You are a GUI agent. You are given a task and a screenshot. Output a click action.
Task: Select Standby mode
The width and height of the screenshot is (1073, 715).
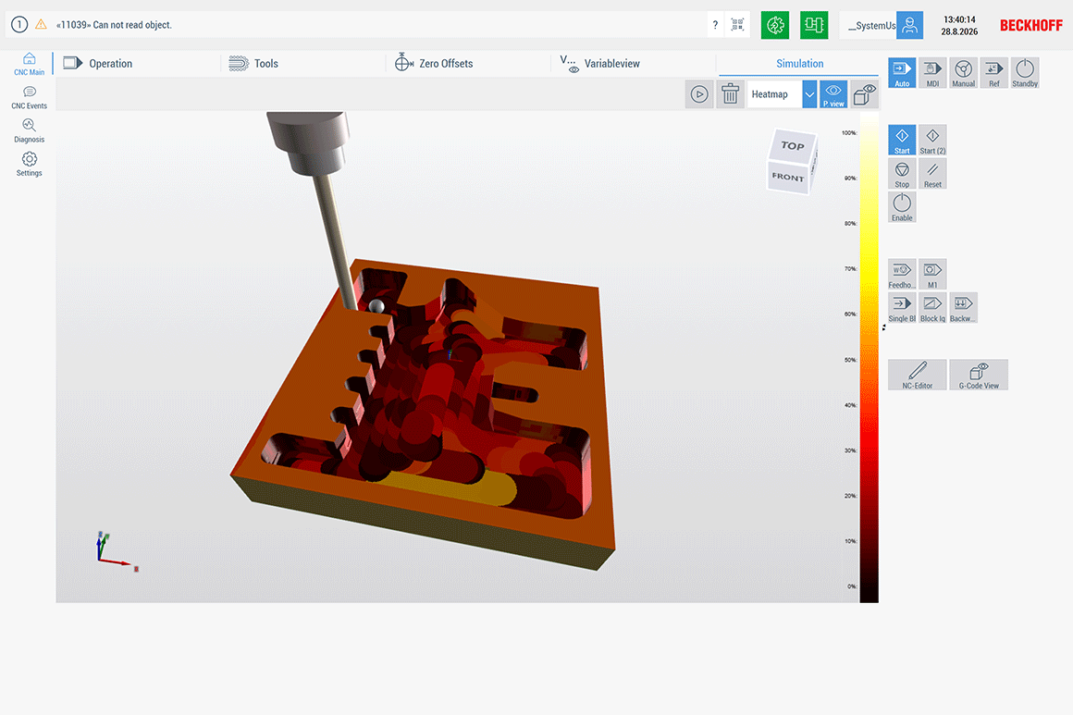point(1025,72)
